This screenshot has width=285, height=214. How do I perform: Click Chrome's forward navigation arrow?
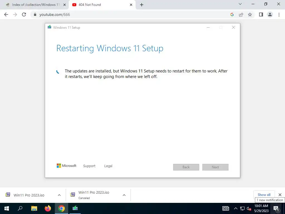point(15,14)
